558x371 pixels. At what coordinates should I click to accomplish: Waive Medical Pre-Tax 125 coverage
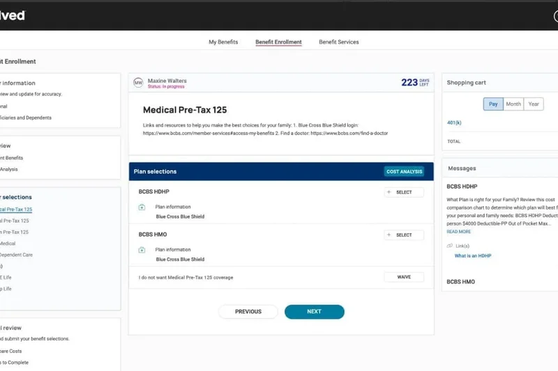(404, 277)
